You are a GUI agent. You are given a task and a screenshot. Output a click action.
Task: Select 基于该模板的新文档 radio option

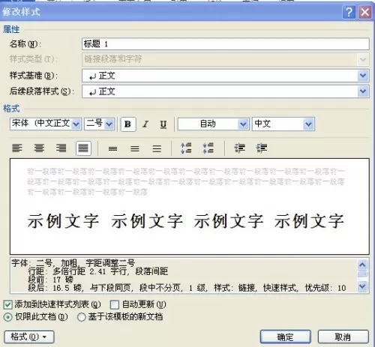tap(82, 317)
